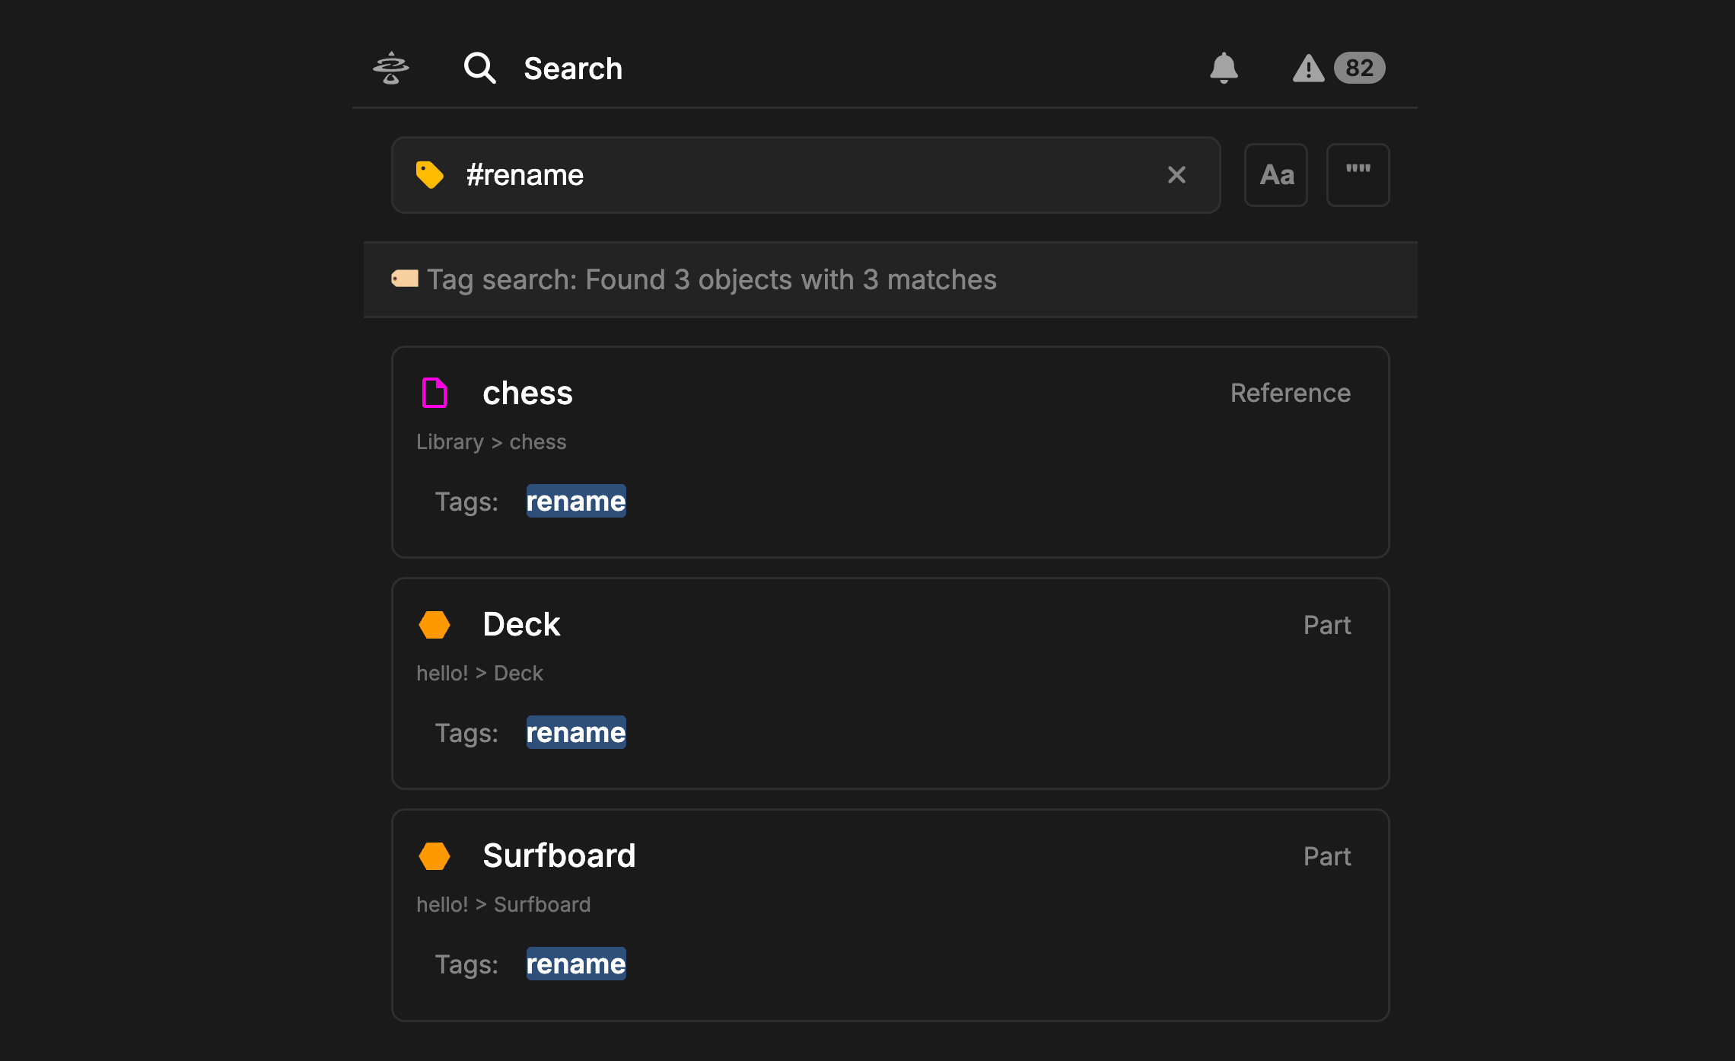Open notifications with the bell icon
Image resolution: width=1735 pixels, height=1061 pixels.
point(1224,69)
